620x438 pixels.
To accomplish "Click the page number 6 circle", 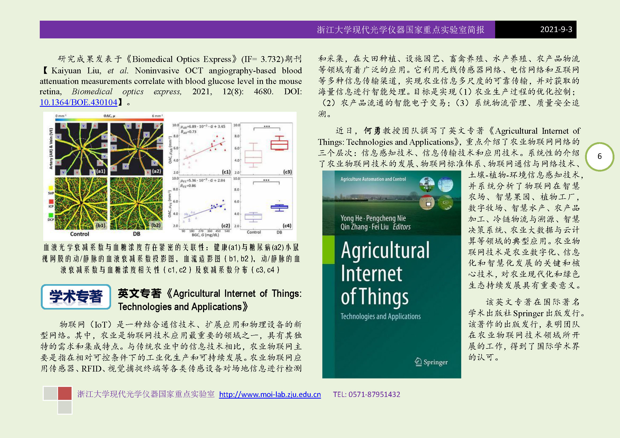I will click(600, 157).
